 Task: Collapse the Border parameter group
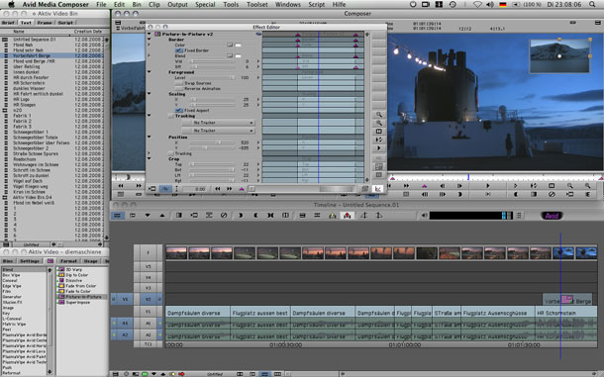[x=150, y=40]
